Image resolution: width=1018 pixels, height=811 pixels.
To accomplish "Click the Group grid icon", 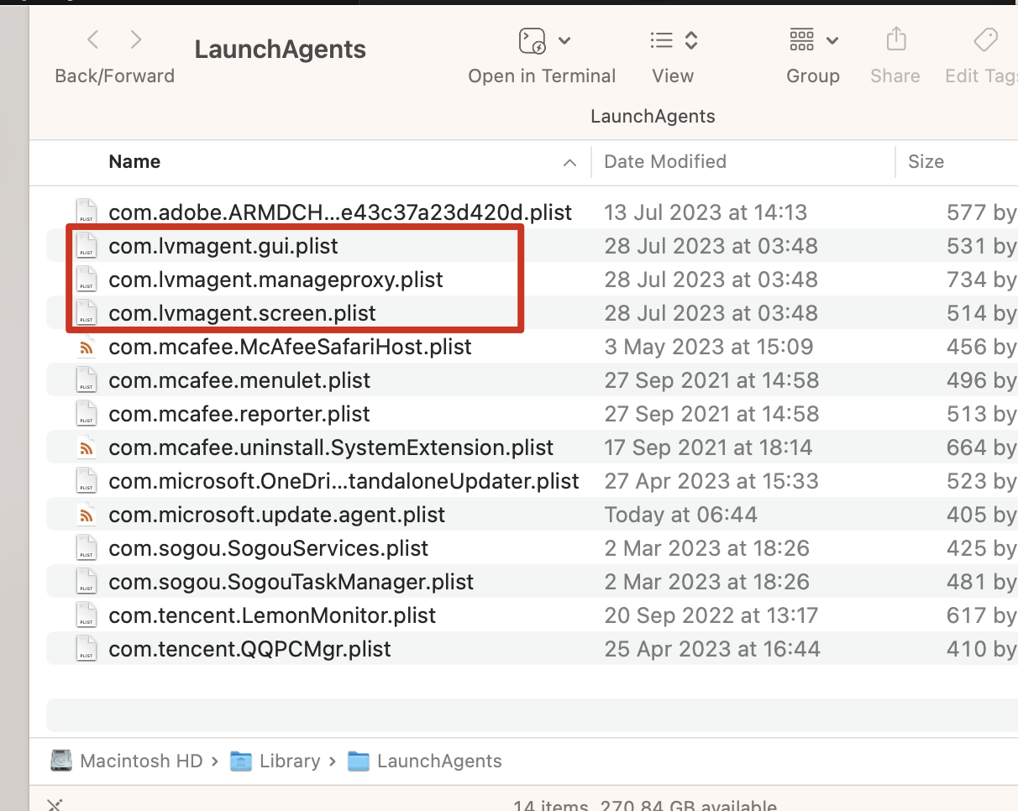I will (x=802, y=39).
